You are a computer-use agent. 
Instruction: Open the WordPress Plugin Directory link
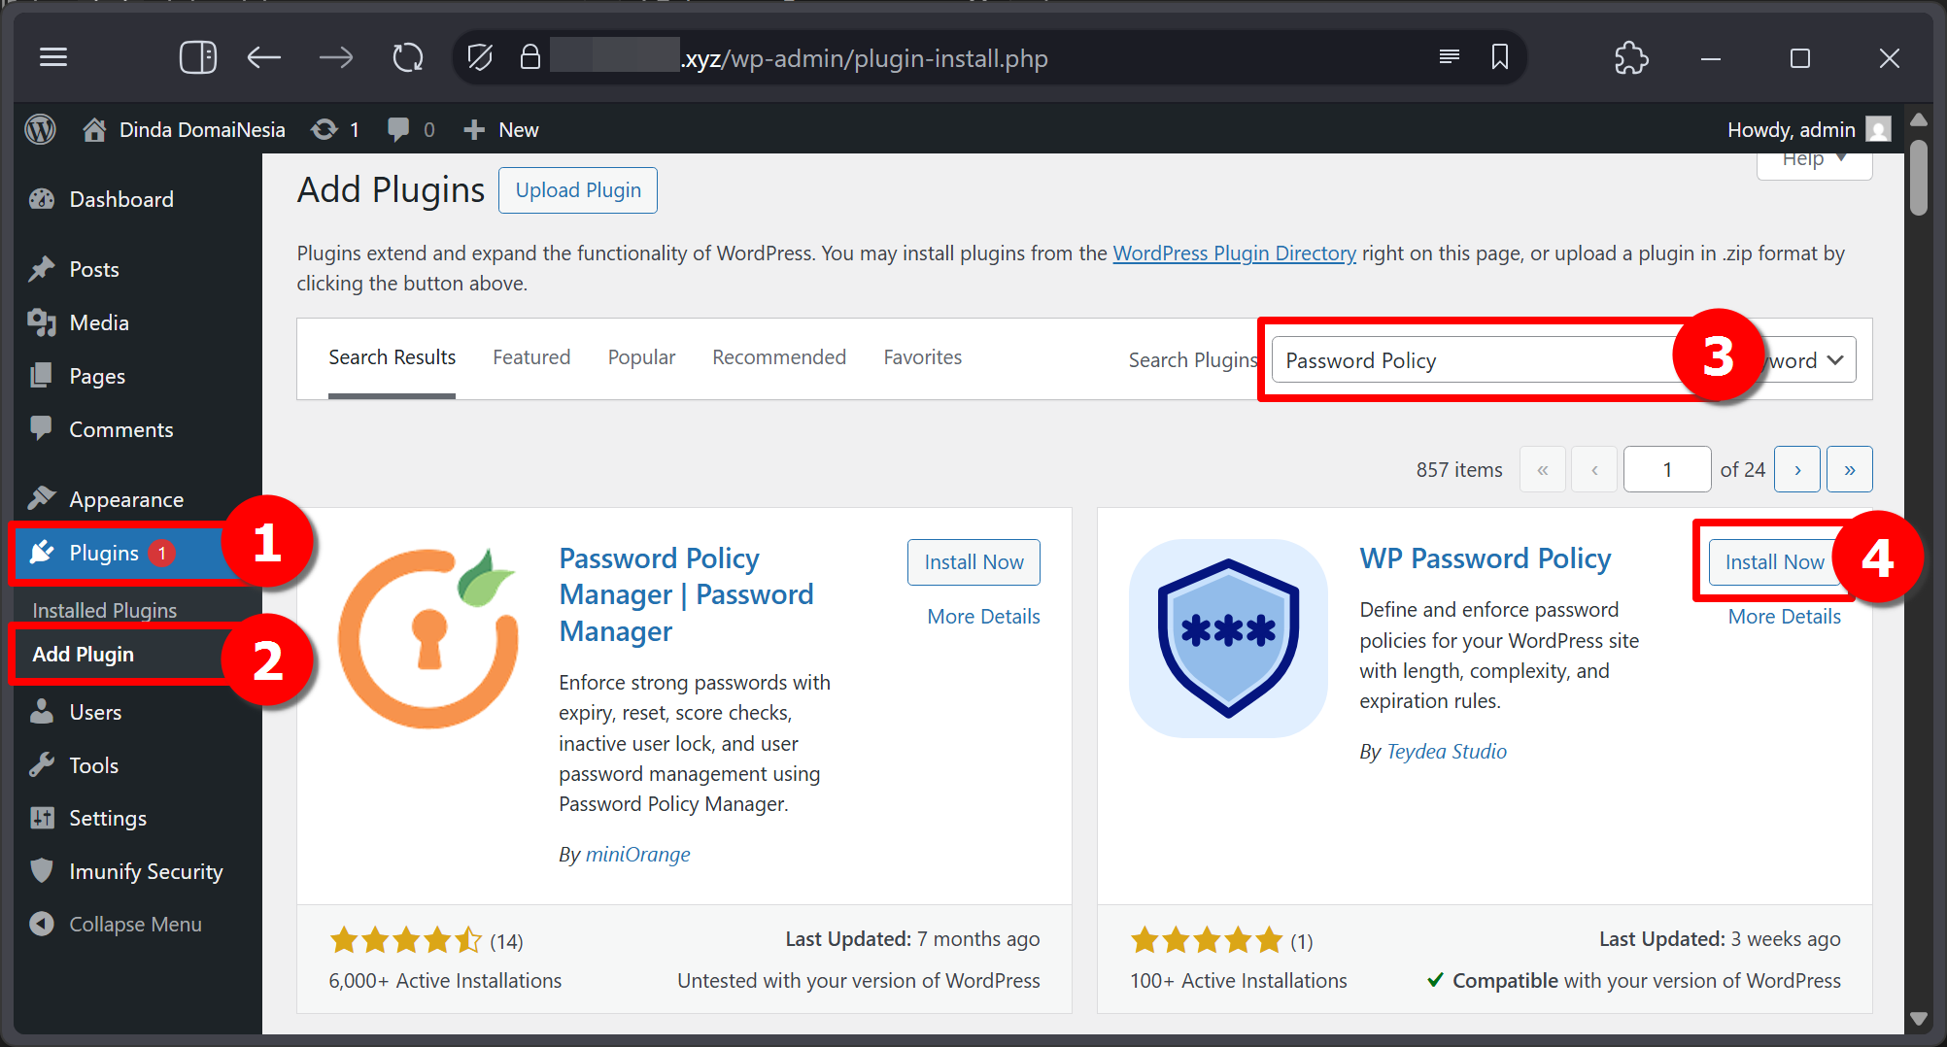tap(1234, 253)
